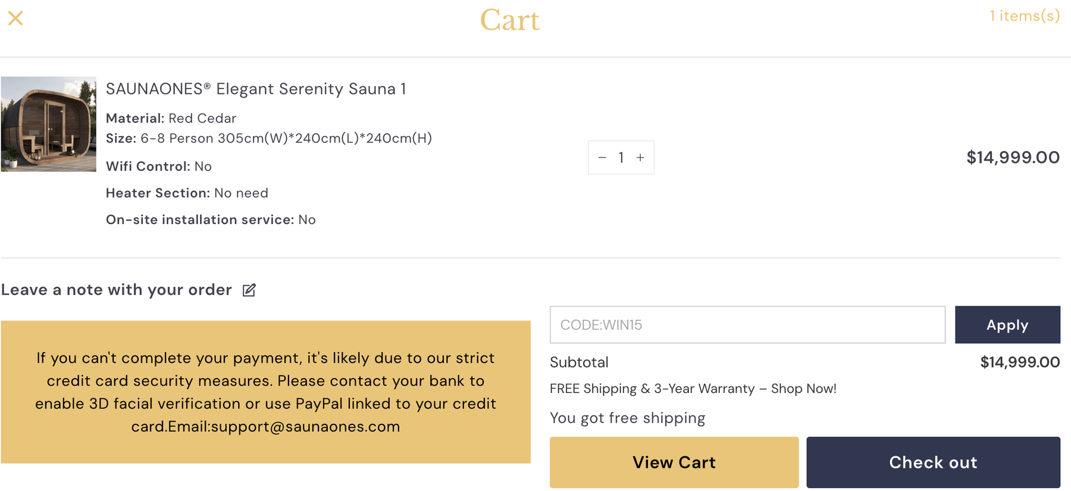
Task: Proceed with the Check out button
Action: pyautogui.click(x=933, y=462)
